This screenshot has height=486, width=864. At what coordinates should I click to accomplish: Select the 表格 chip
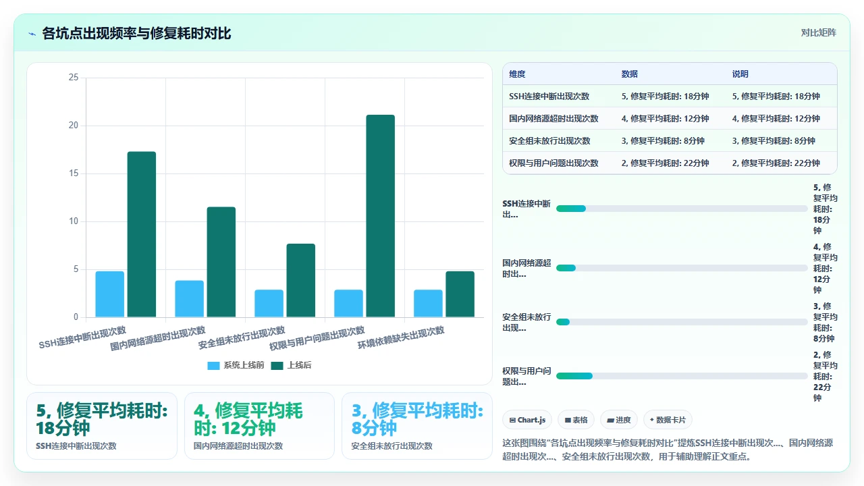(x=576, y=420)
